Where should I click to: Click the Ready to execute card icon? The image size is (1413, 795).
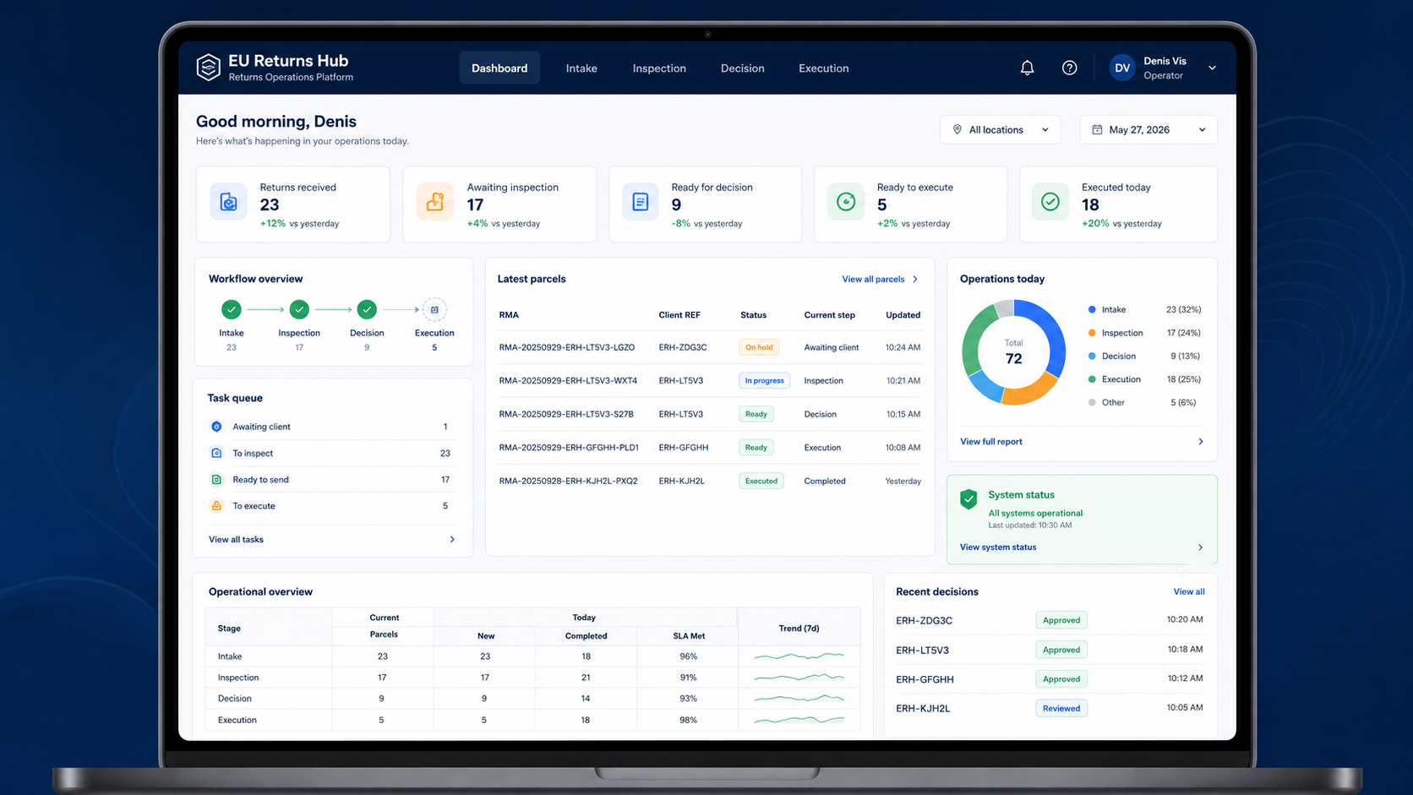[845, 202]
